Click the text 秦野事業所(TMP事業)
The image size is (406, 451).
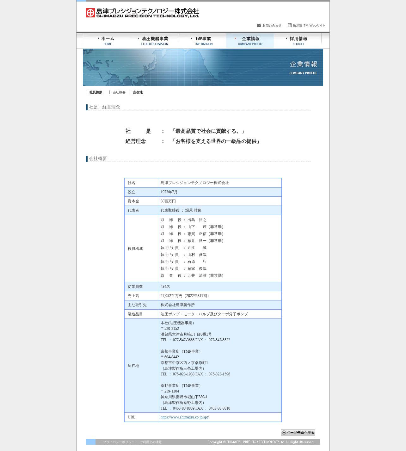[x=182, y=386]
